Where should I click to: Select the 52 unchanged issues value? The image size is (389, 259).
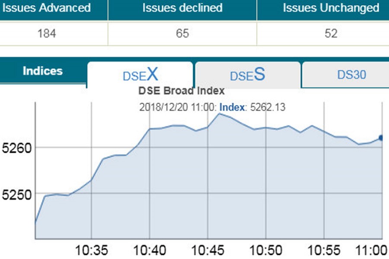(x=331, y=33)
